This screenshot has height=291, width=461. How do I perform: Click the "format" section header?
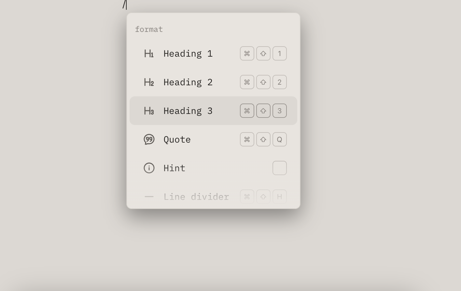pyautogui.click(x=149, y=29)
